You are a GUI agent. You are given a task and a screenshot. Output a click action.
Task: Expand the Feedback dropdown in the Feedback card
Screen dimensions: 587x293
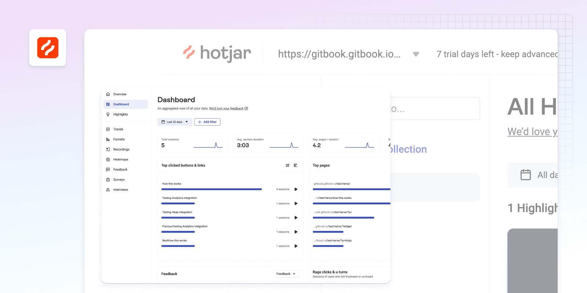coord(286,274)
